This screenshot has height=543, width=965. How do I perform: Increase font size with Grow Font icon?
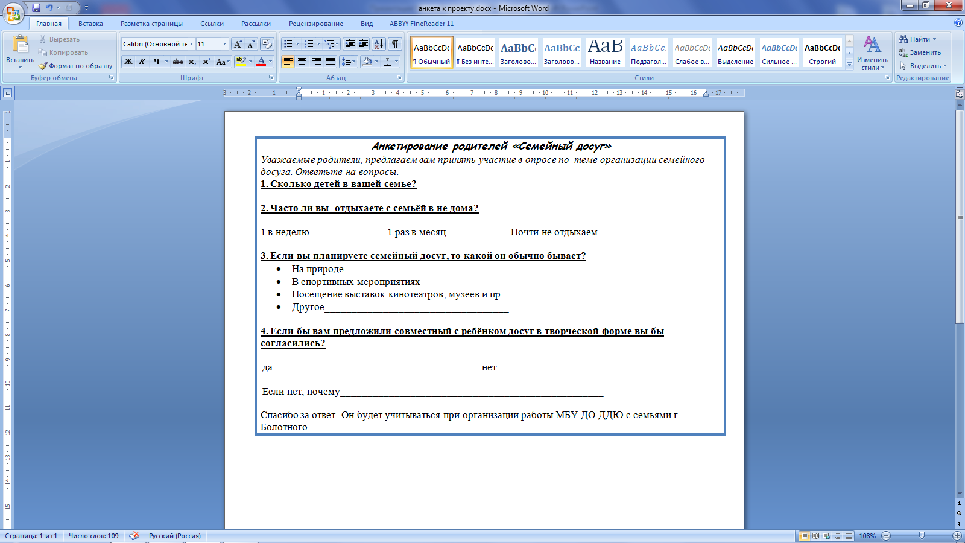coord(238,44)
